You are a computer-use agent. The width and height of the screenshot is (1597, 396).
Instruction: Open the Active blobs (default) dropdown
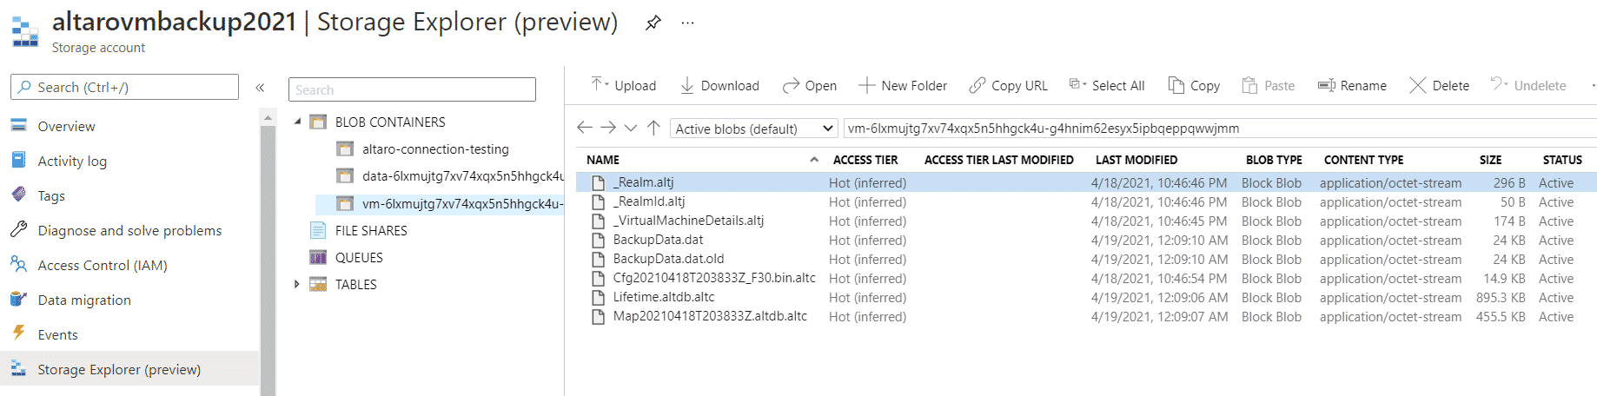754,129
